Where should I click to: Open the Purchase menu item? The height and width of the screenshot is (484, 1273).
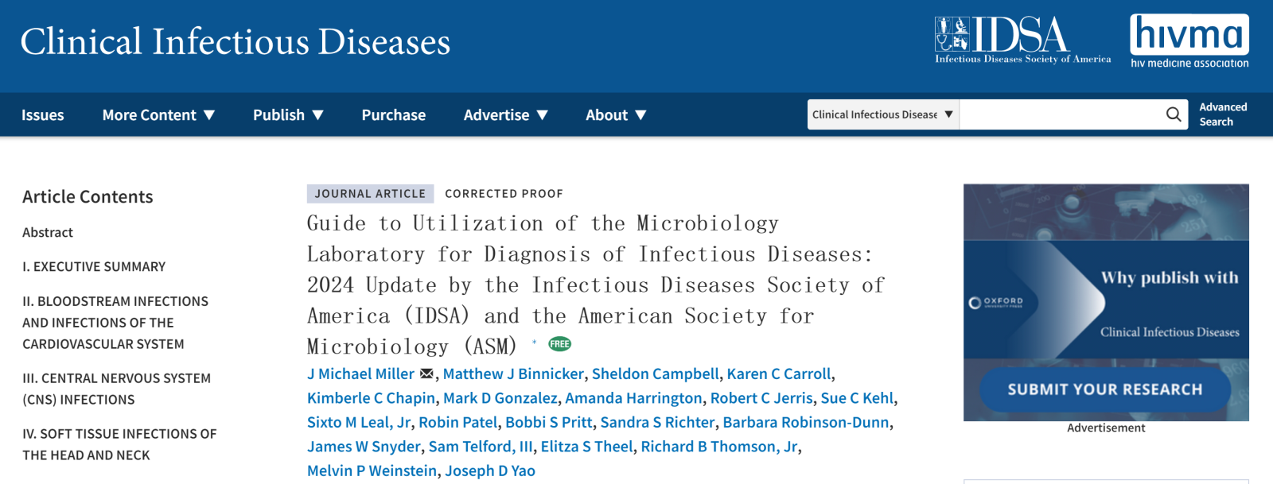tap(394, 115)
